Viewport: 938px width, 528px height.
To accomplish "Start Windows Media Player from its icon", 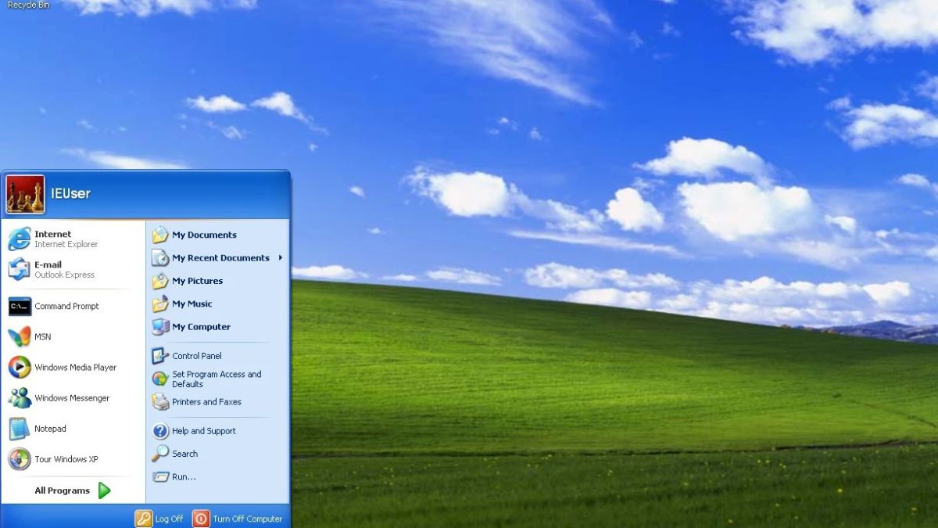I will pos(20,367).
